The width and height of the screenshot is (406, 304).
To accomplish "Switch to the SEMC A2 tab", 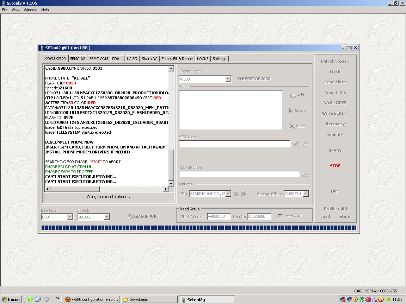I will pos(78,59).
